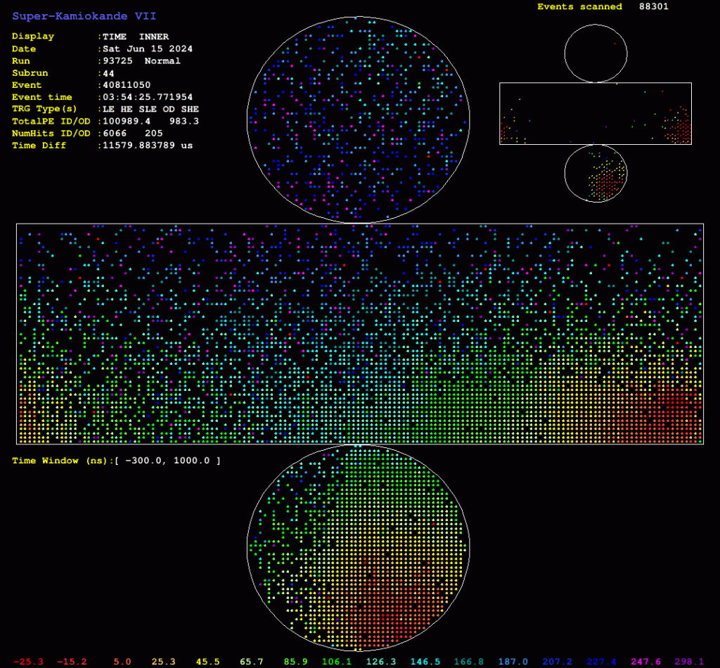Screen dimensions: 720x668
Task: Select the Events scanned count 88301
Action: 653,6
